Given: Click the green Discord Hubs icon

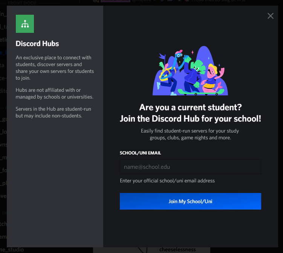Looking at the screenshot, I should (x=25, y=24).
